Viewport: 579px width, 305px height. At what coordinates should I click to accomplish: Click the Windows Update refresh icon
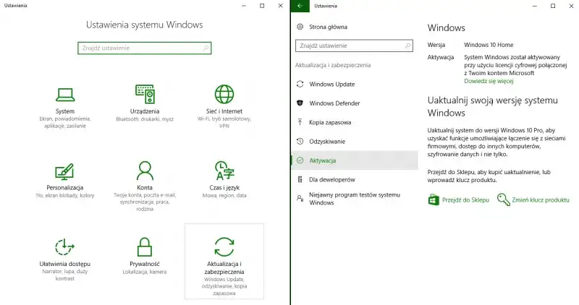(300, 84)
